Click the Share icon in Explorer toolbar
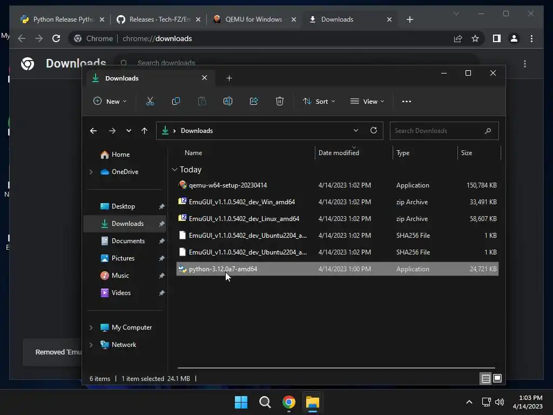 click(x=254, y=101)
